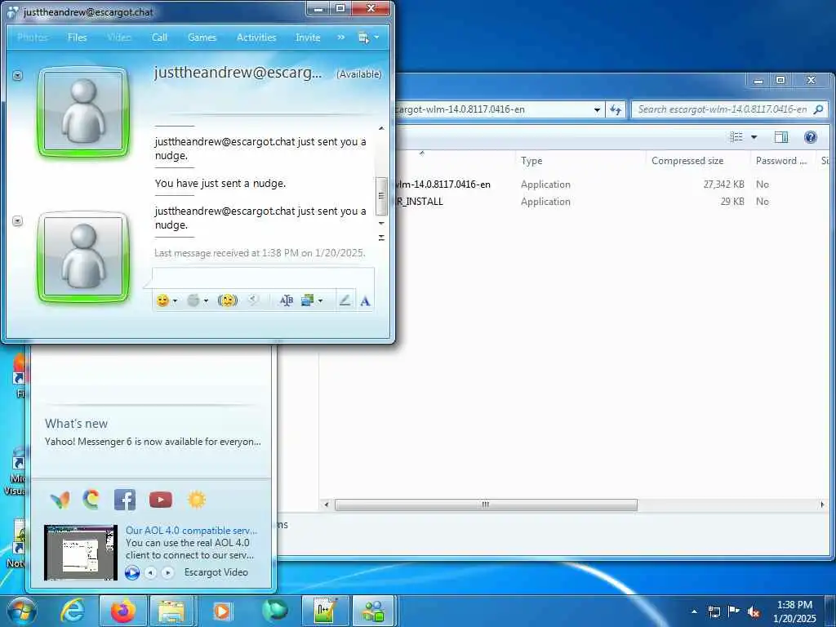Image resolution: width=836 pixels, height=627 pixels.
Task: Click the Explorer search box
Action: pyautogui.click(x=729, y=110)
